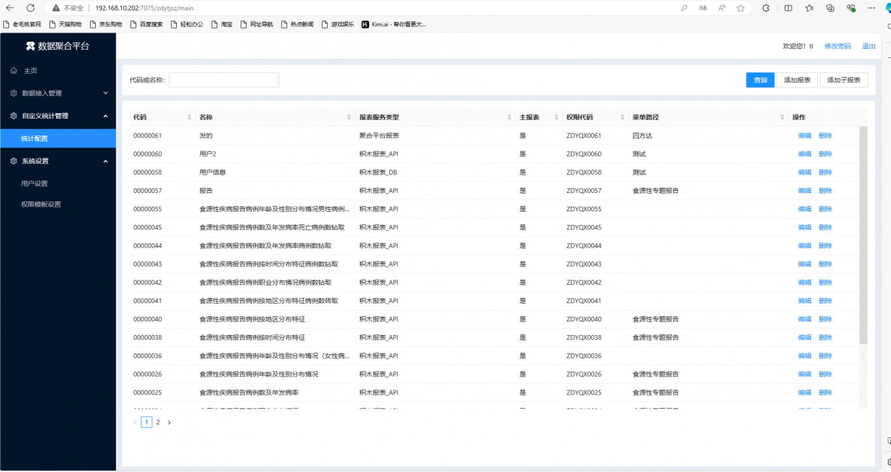Image resolution: width=891 pixels, height=472 pixels.
Task: Sort by 代码 column sort arrows
Action: (x=189, y=117)
